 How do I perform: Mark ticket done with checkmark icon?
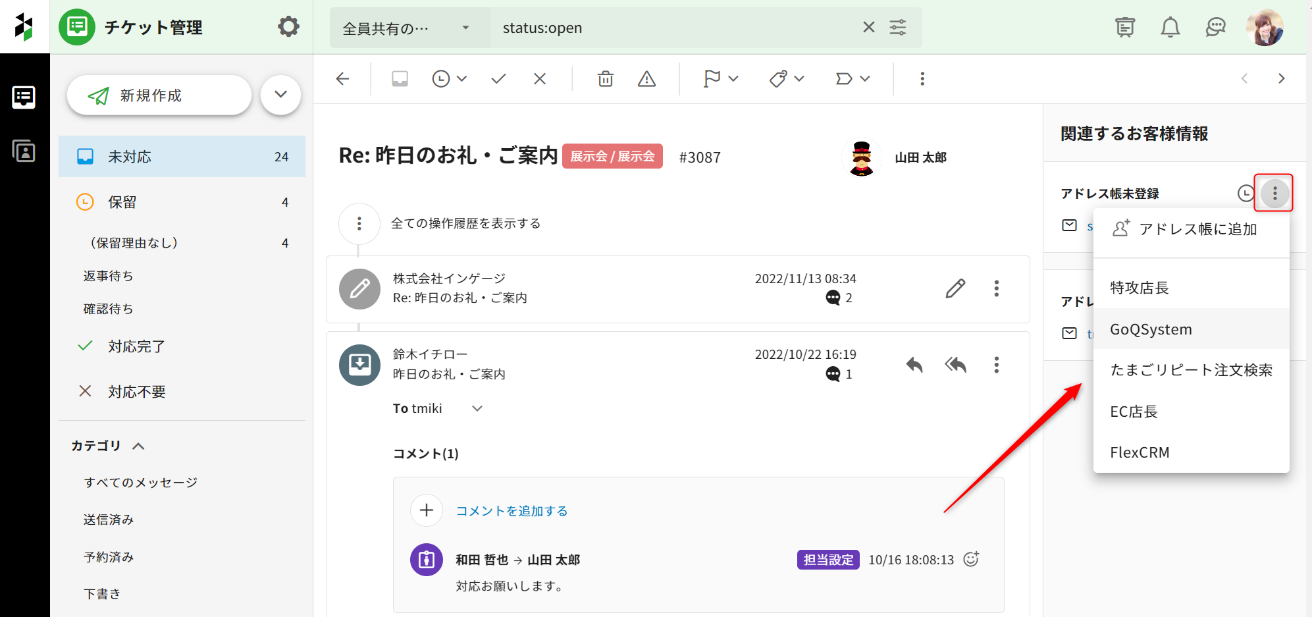pos(498,79)
